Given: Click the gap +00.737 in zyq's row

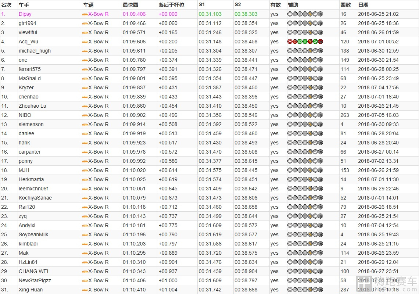Looking at the screenshot, I should (168, 216).
